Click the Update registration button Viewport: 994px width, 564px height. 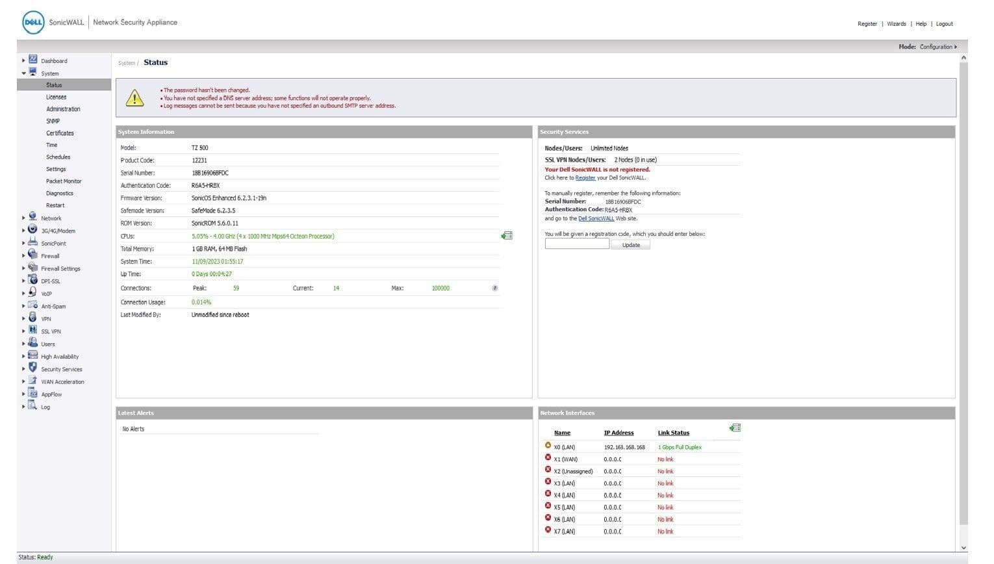point(631,245)
